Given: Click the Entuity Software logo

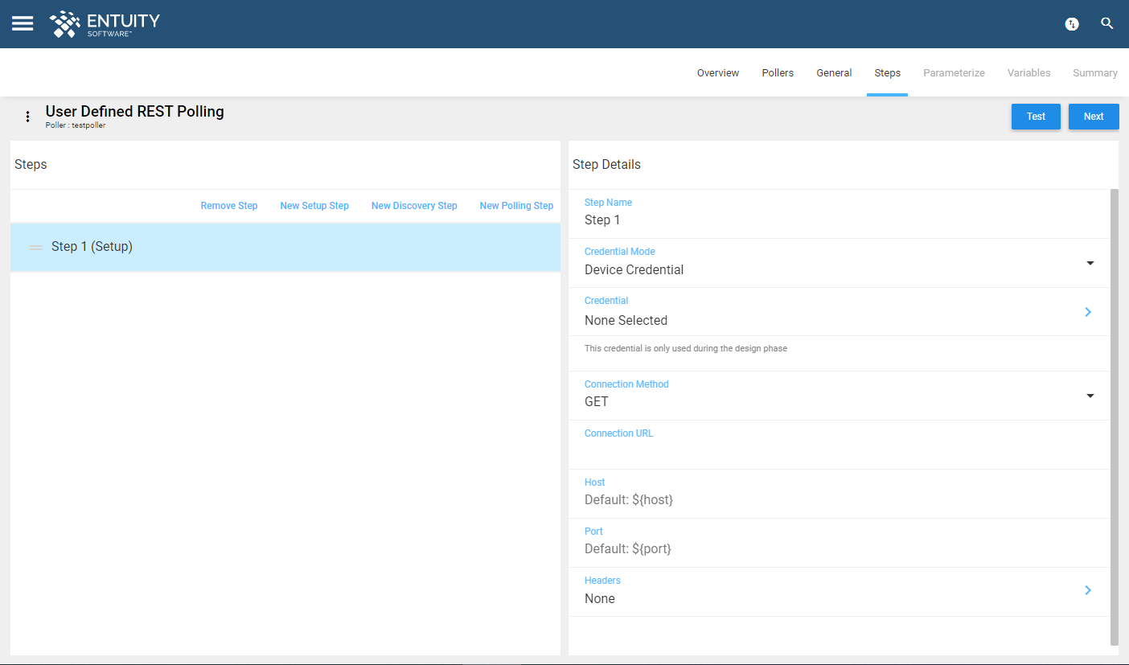Looking at the screenshot, I should (x=105, y=24).
